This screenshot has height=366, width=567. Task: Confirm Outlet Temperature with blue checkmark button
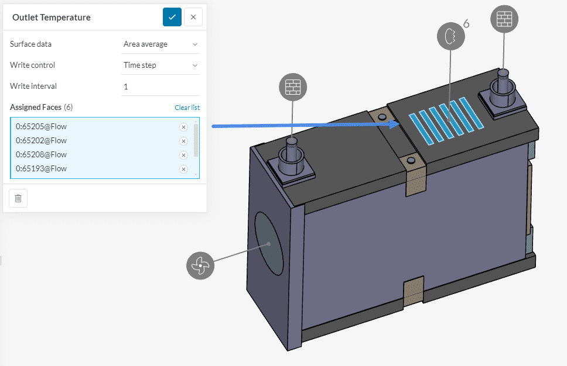[x=172, y=17]
